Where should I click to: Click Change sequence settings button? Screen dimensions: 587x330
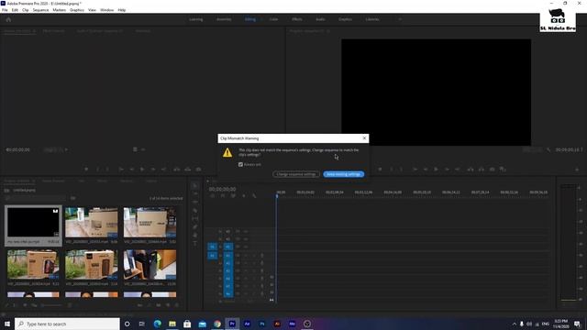(296, 174)
